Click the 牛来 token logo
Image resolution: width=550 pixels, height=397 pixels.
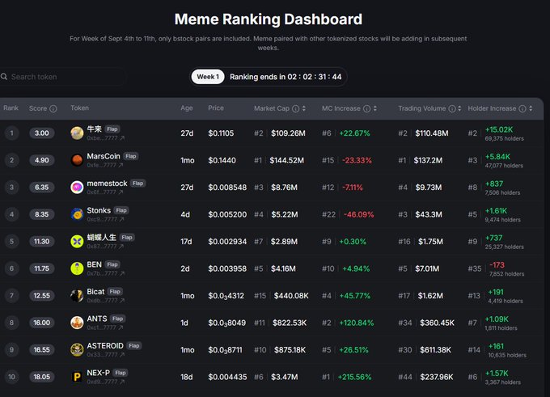(77, 133)
